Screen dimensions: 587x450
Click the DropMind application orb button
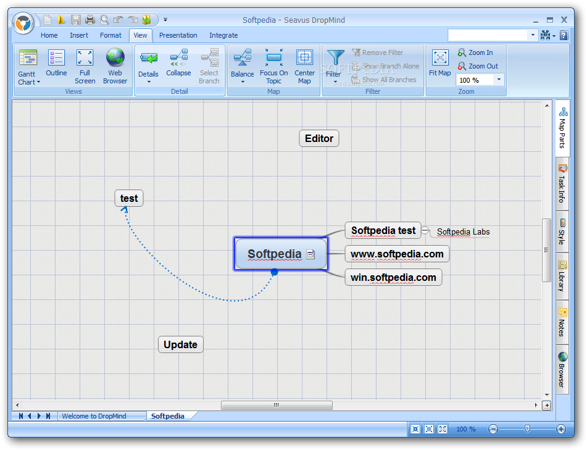23,23
